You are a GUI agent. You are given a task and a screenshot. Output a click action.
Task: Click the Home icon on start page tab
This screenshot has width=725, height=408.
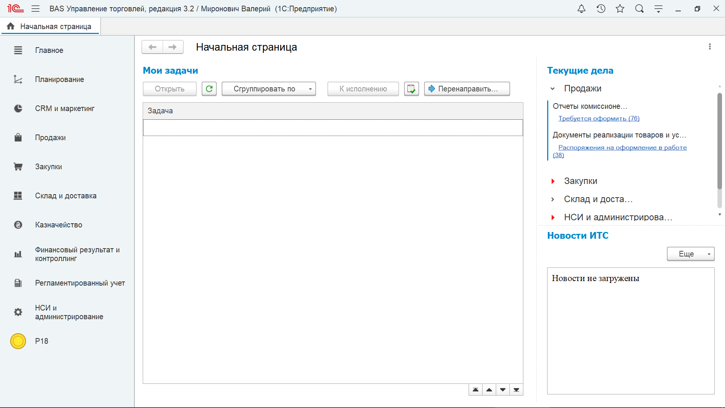pos(11,26)
